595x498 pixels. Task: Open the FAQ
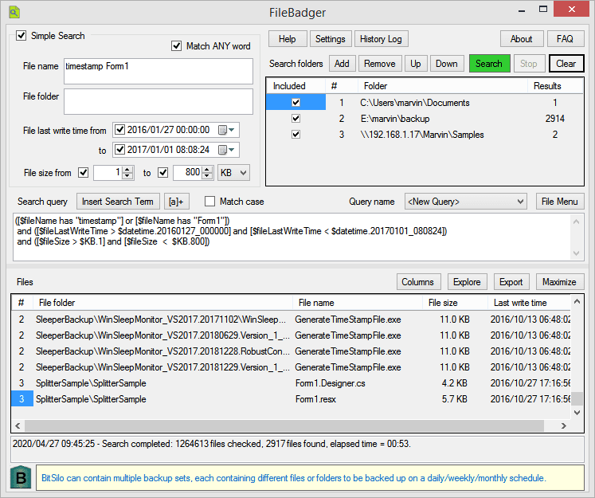pyautogui.click(x=565, y=39)
